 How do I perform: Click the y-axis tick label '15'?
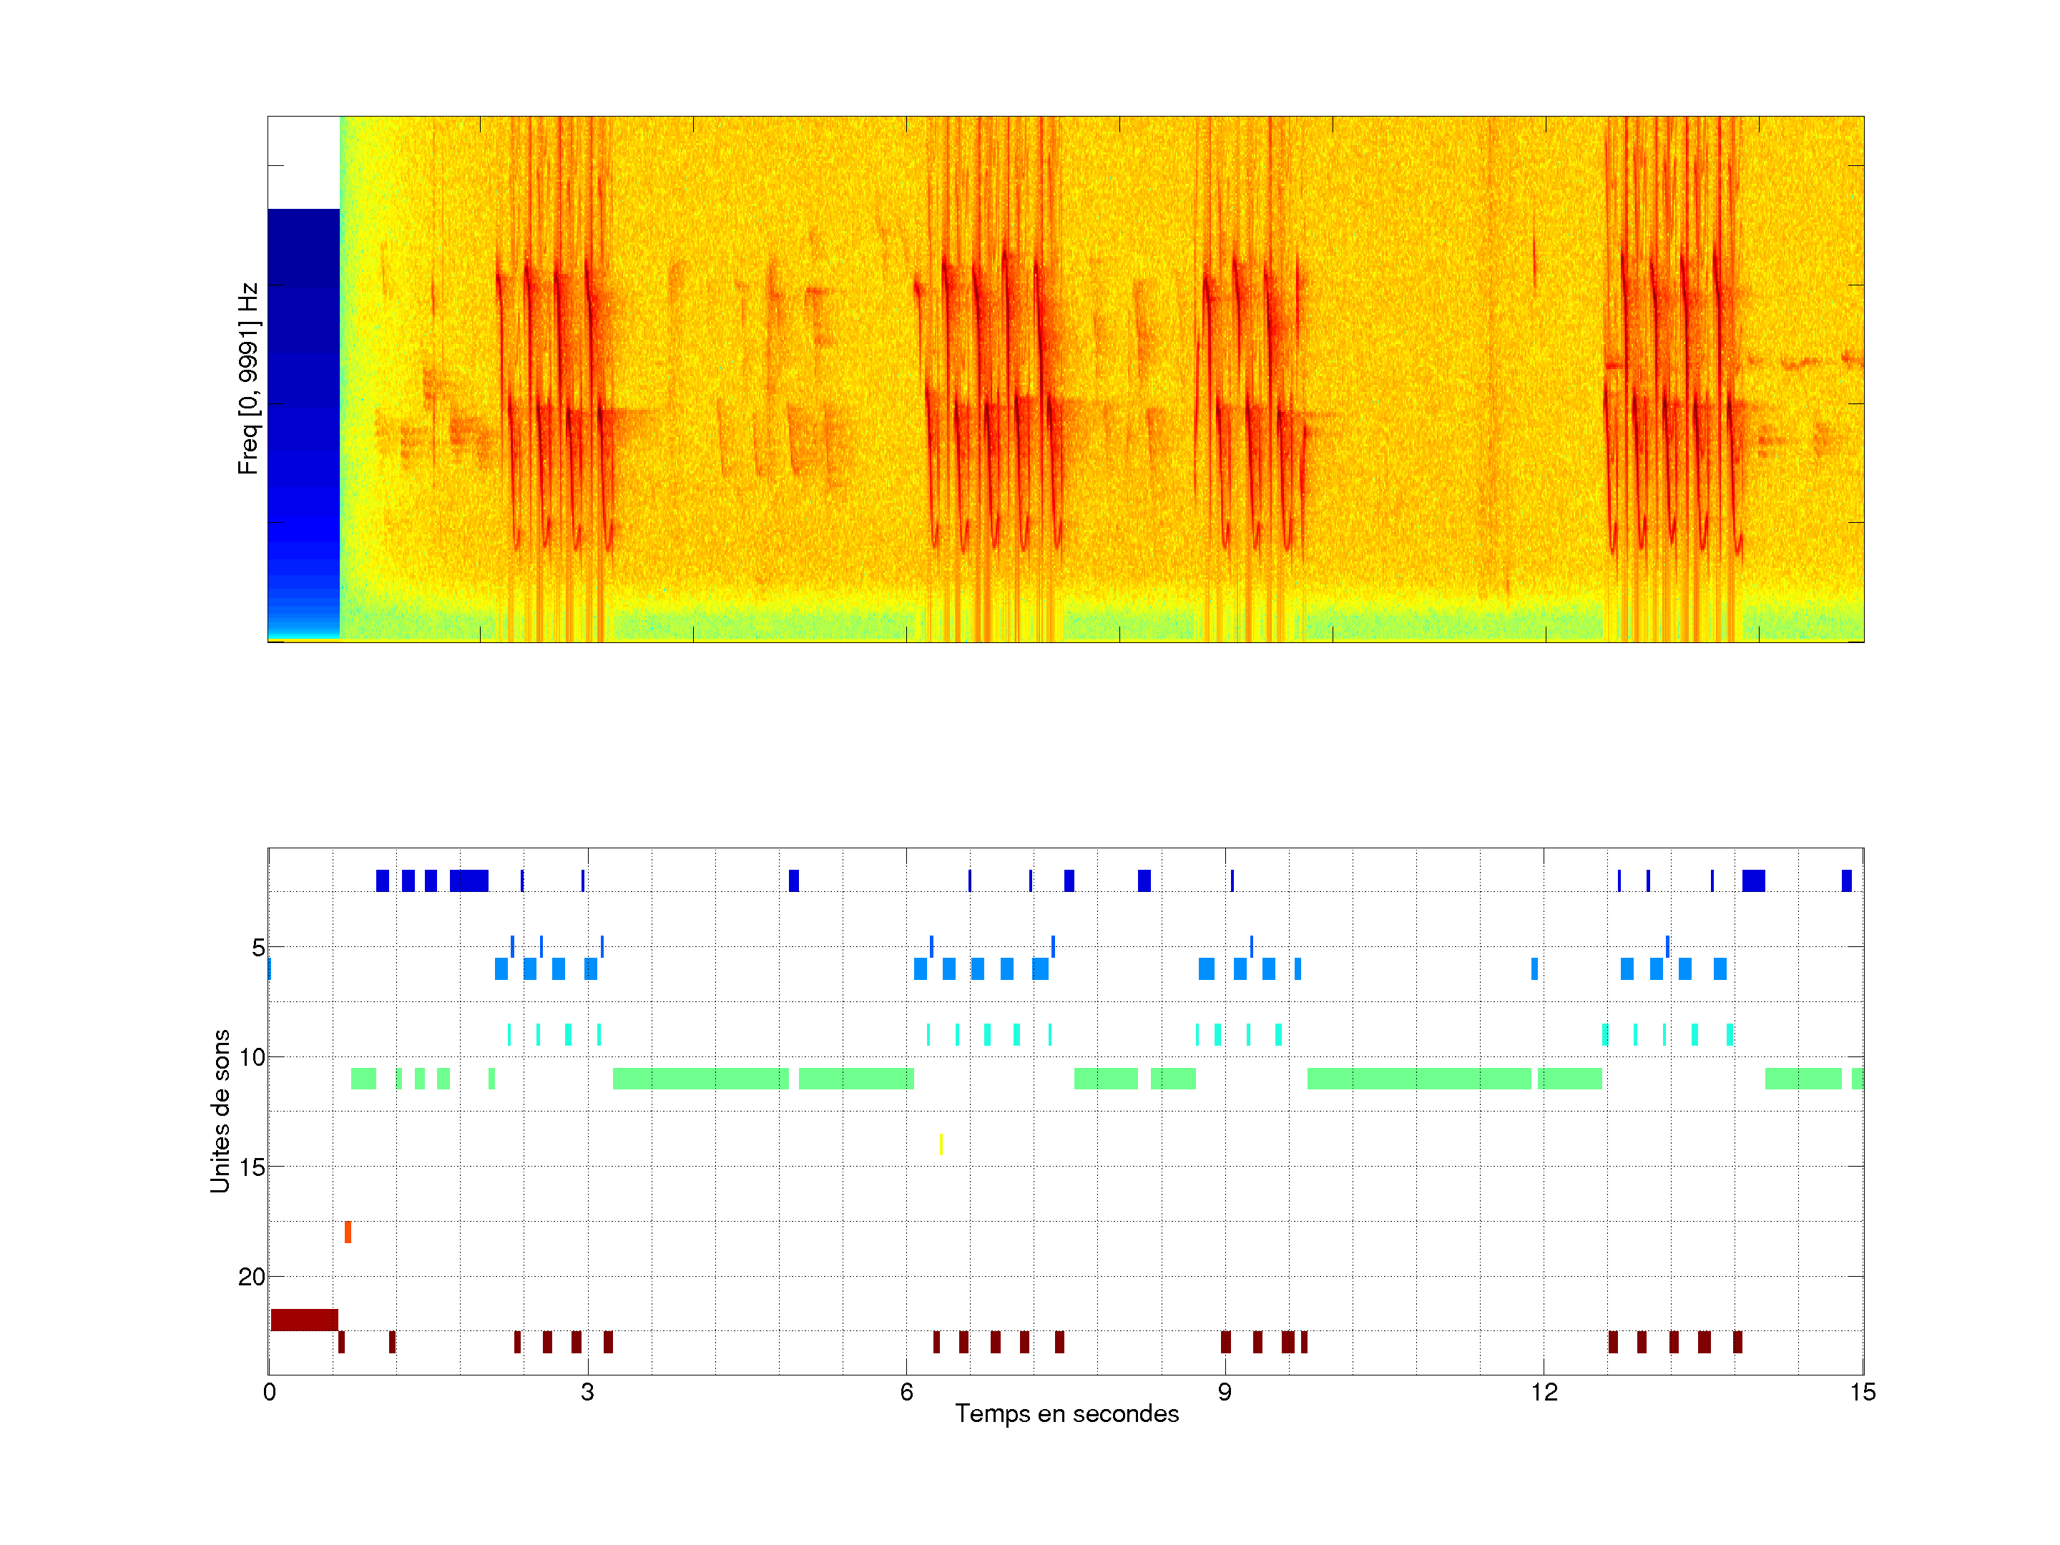coord(252,1167)
